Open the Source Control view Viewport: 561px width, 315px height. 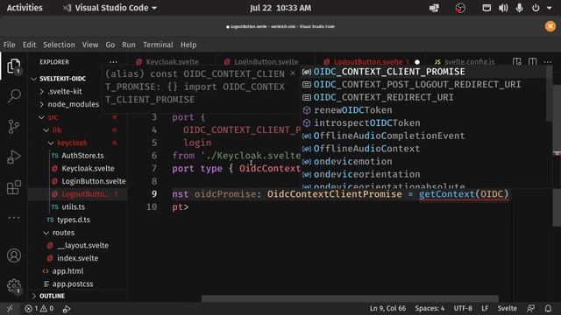click(14, 126)
